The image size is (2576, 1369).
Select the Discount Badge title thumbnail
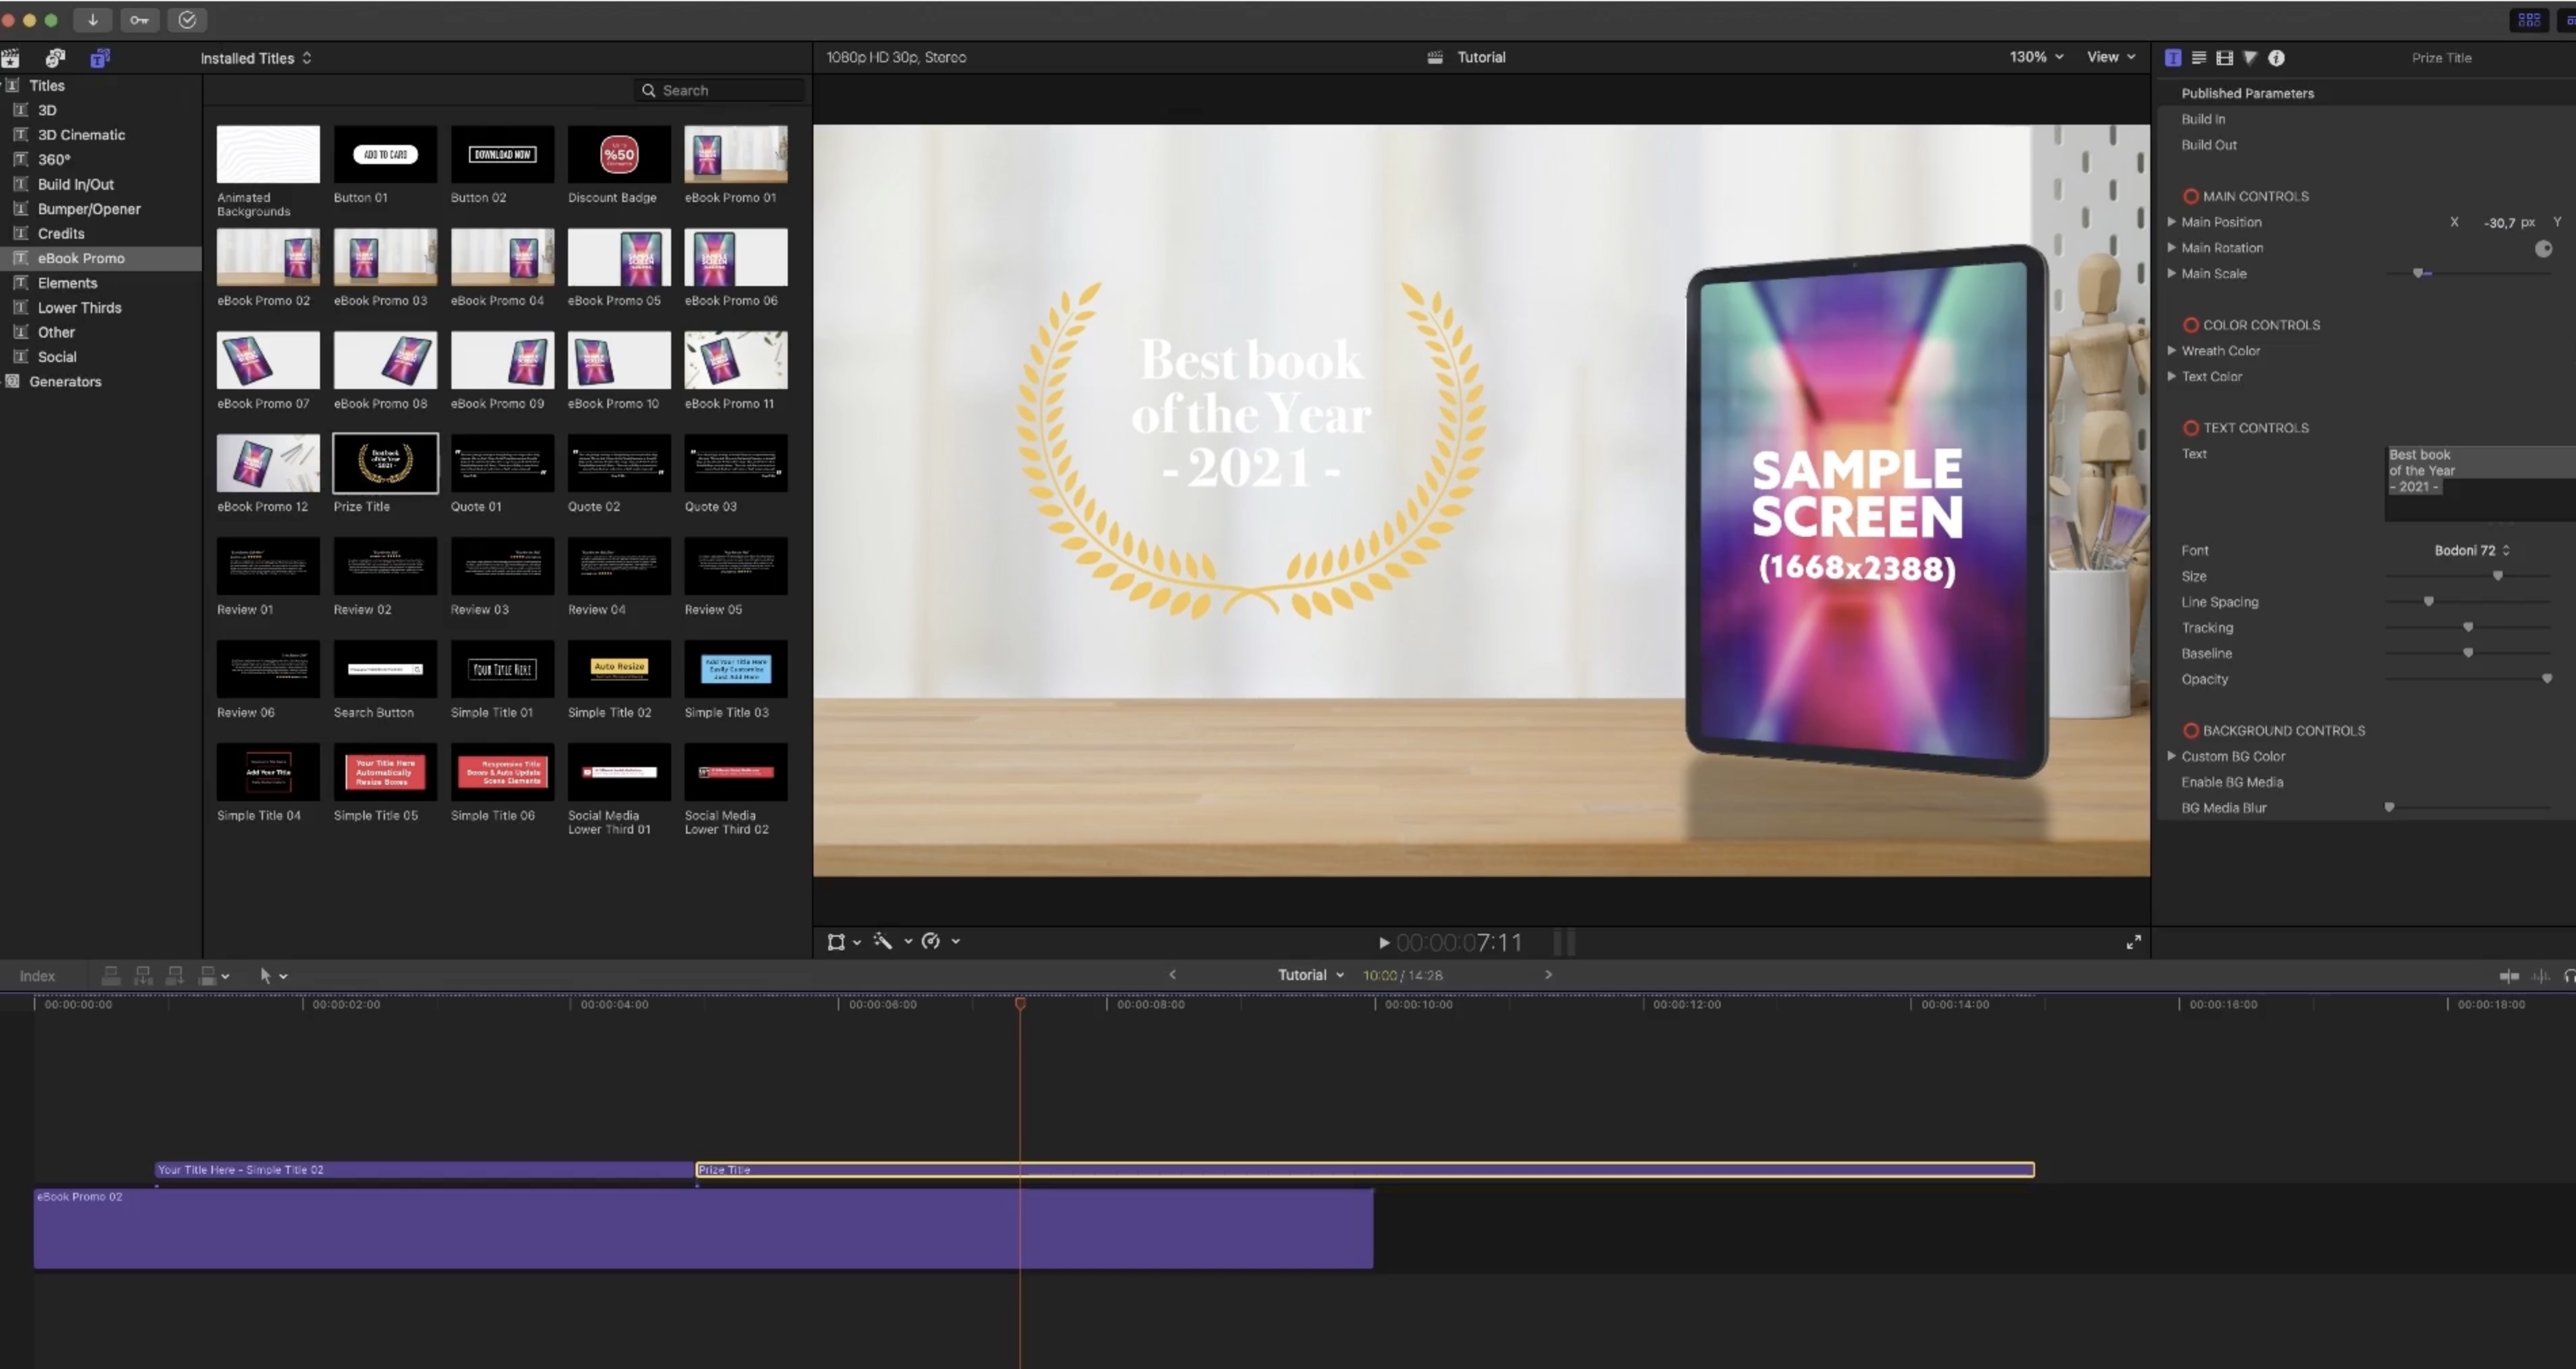point(619,155)
